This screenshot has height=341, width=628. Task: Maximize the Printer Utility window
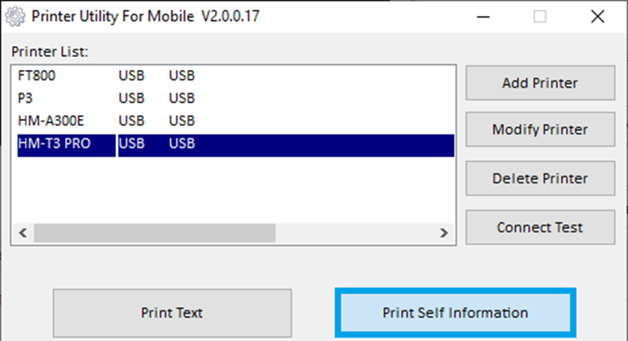click(539, 16)
